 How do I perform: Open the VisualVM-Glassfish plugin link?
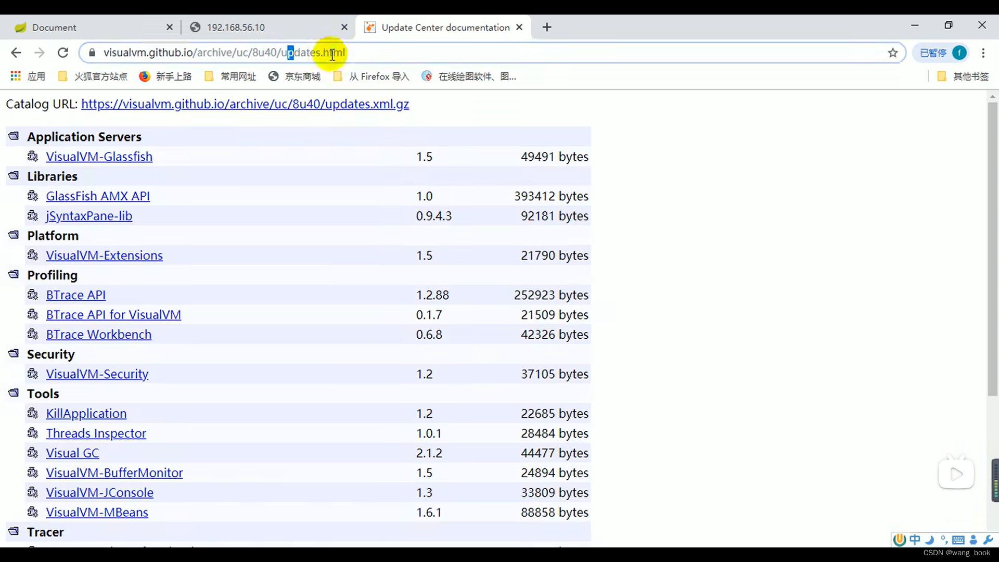click(99, 157)
